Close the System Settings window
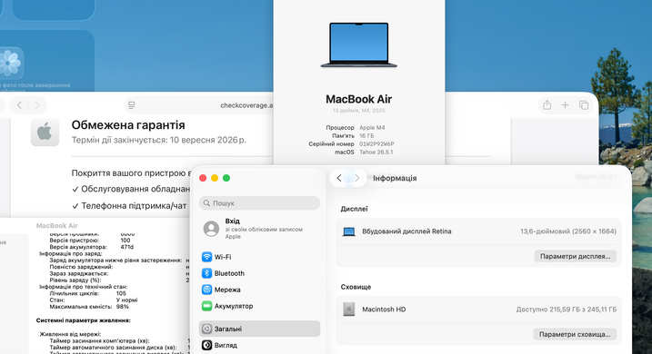This screenshot has width=652, height=354. tap(203, 178)
